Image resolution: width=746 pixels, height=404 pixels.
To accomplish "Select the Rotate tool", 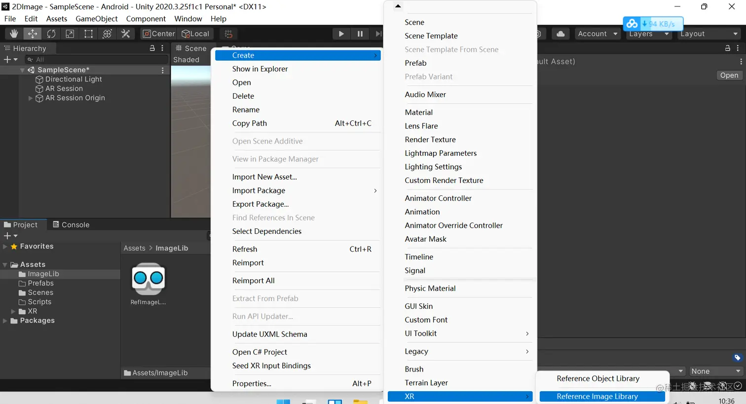I will tap(51, 34).
